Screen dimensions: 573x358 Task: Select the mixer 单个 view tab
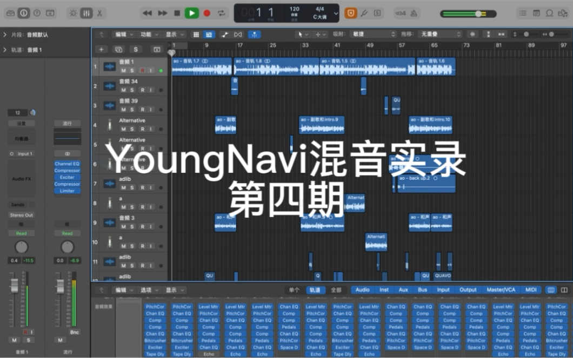pos(294,290)
